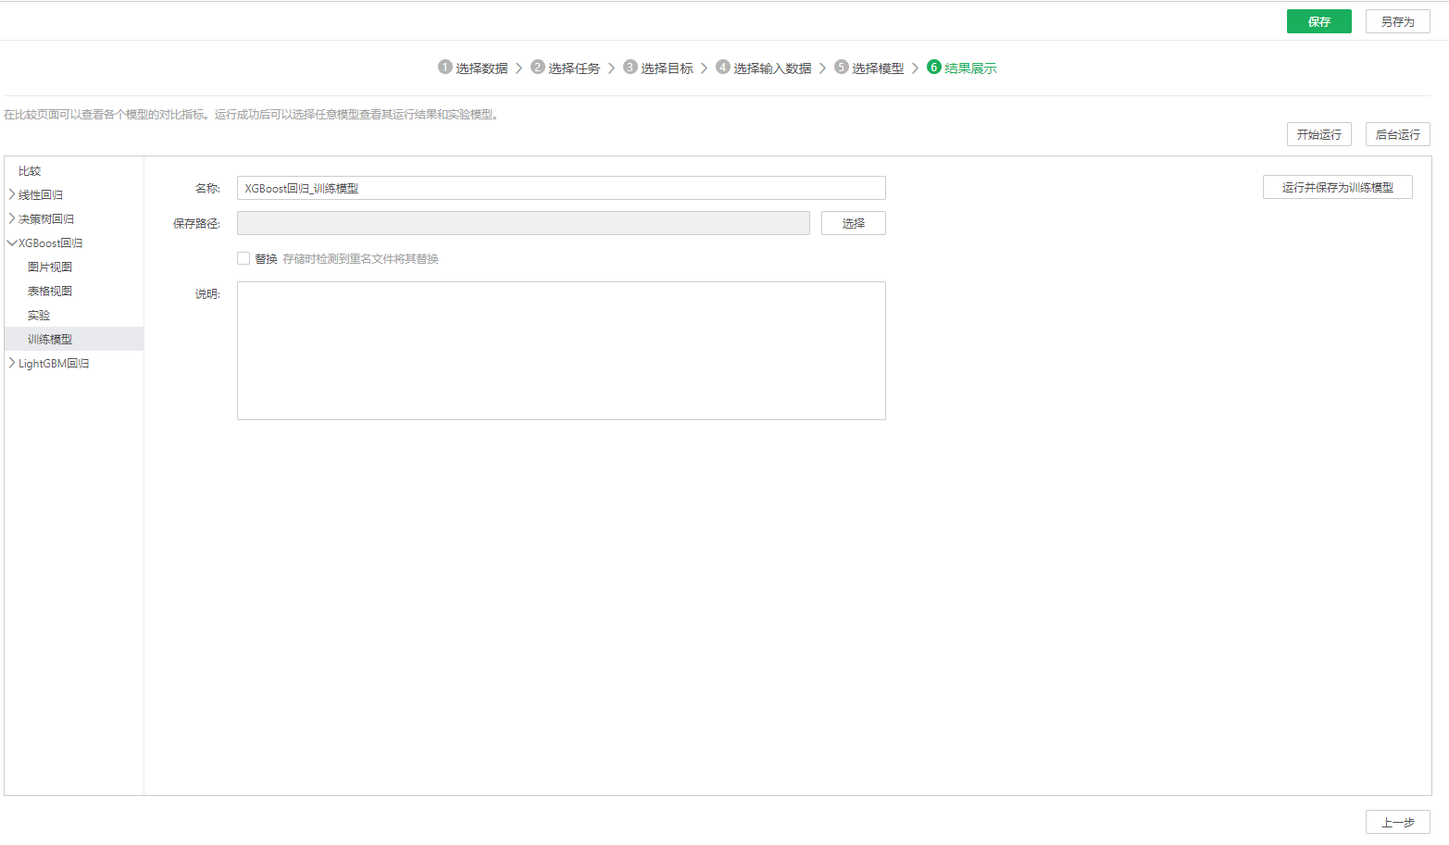The width and height of the screenshot is (1449, 845).
Task: Expand the 线性回归 tree node
Action: click(x=12, y=195)
